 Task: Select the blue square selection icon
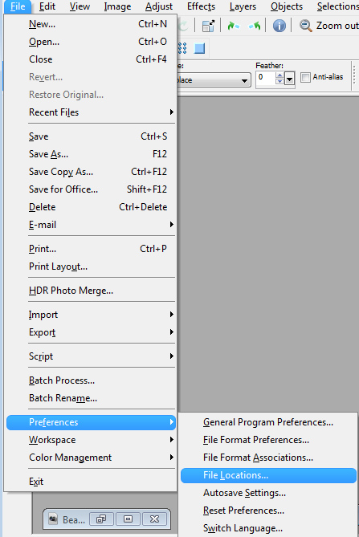[x=199, y=48]
